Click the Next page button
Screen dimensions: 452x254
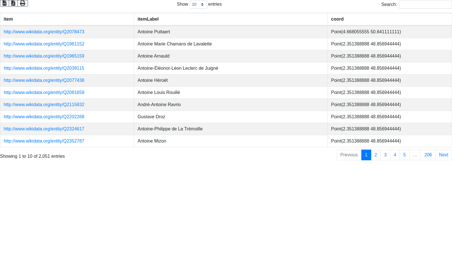tap(444, 155)
